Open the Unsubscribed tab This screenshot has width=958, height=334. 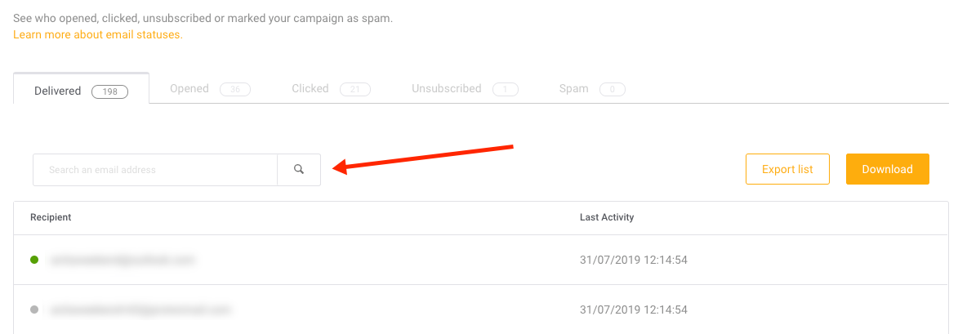tap(465, 89)
